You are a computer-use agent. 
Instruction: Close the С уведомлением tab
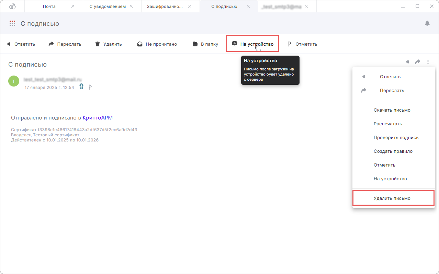tap(131, 6)
